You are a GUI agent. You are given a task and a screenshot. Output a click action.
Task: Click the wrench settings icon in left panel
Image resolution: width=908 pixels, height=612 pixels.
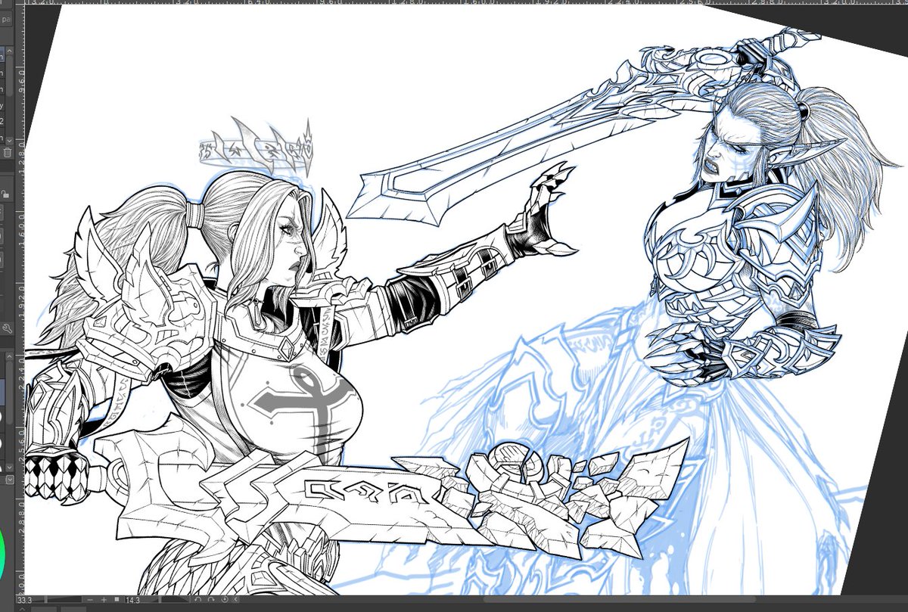click(7, 328)
